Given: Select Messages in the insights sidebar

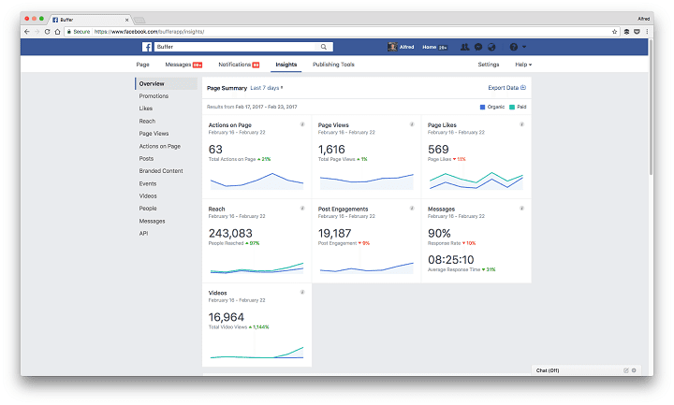Looking at the screenshot, I should [x=152, y=221].
